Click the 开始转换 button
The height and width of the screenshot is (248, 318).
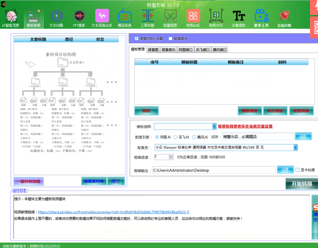(301, 184)
